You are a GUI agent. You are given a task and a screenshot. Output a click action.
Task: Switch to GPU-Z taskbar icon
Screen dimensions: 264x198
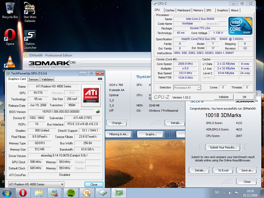point(119,193)
